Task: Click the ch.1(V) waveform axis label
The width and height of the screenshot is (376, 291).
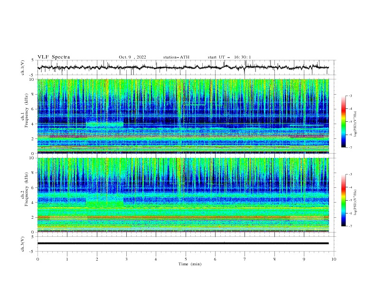Action: point(23,68)
